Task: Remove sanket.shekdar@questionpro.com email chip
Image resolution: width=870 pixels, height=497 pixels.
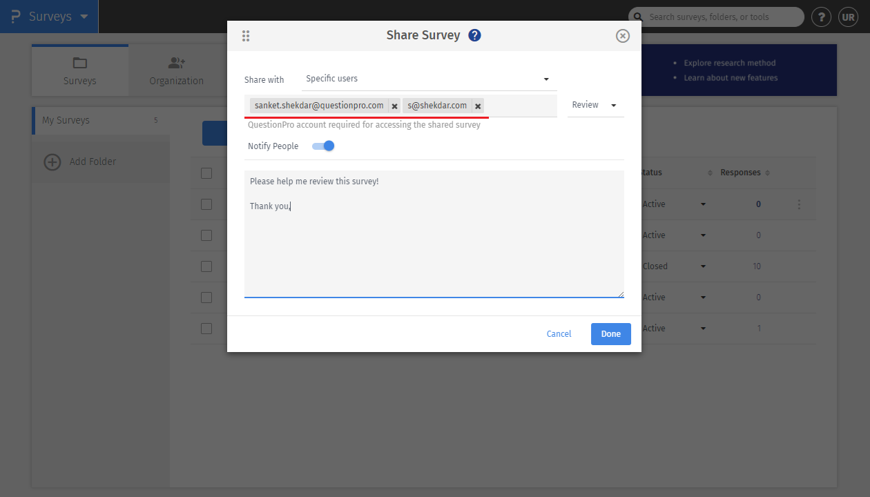Action: click(x=394, y=106)
